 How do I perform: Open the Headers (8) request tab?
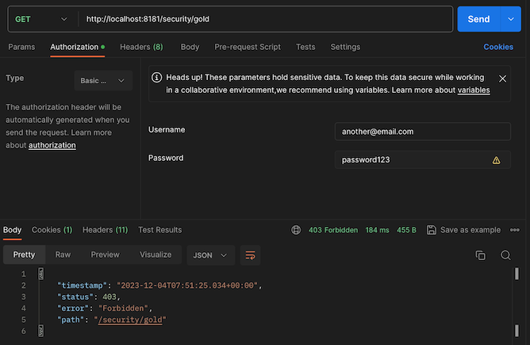tap(142, 47)
